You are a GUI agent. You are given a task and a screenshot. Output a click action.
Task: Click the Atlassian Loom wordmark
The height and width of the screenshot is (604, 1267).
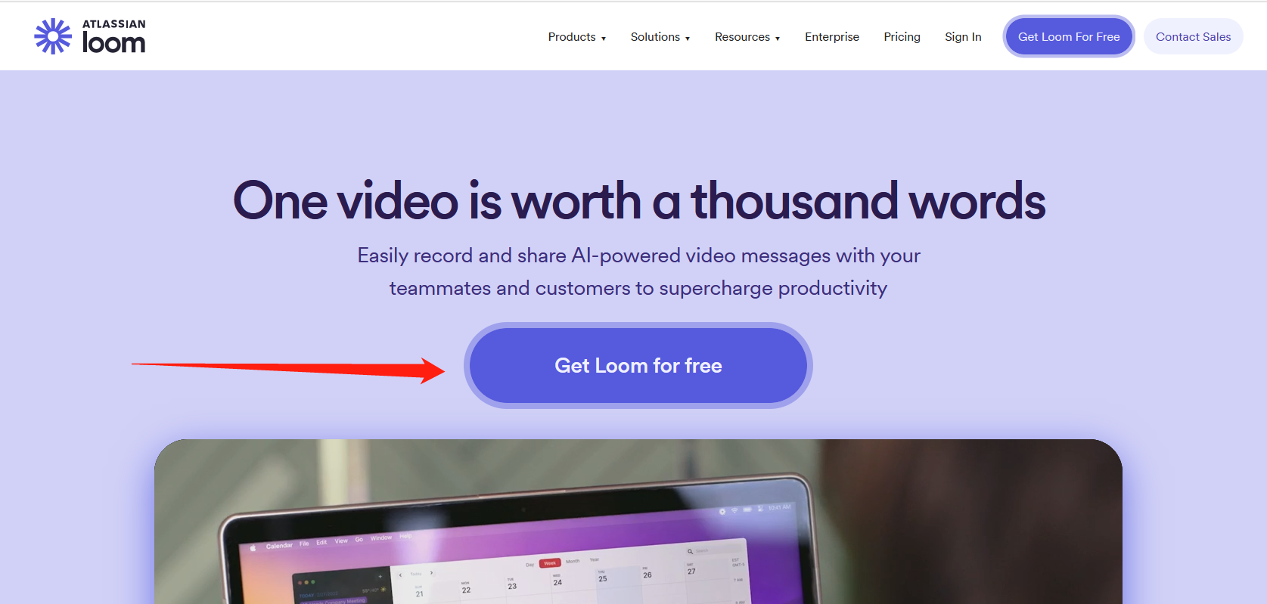[x=113, y=36]
